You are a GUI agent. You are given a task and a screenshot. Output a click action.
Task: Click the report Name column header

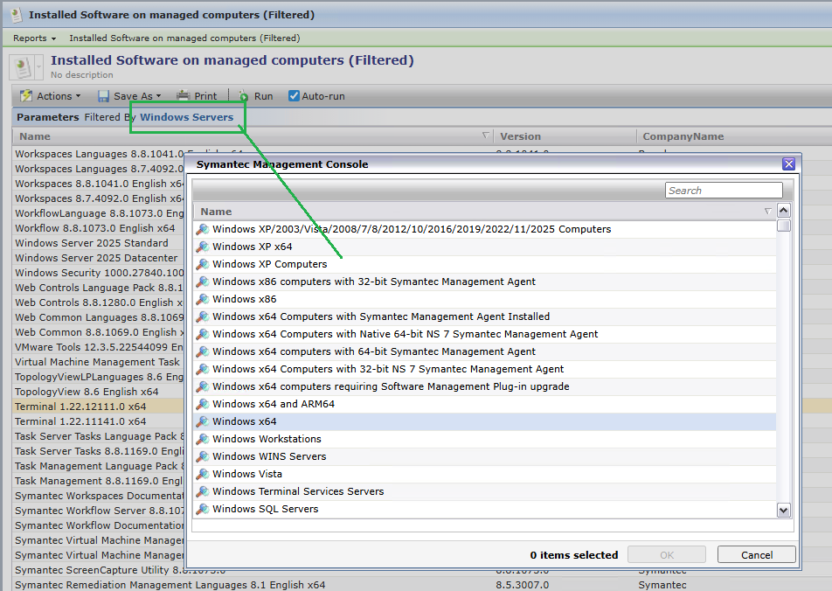34,136
